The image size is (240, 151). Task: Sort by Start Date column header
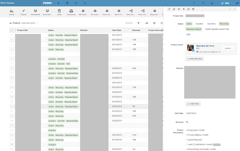click(x=117, y=30)
